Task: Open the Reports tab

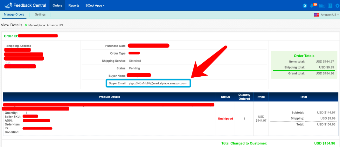Action: (74, 6)
